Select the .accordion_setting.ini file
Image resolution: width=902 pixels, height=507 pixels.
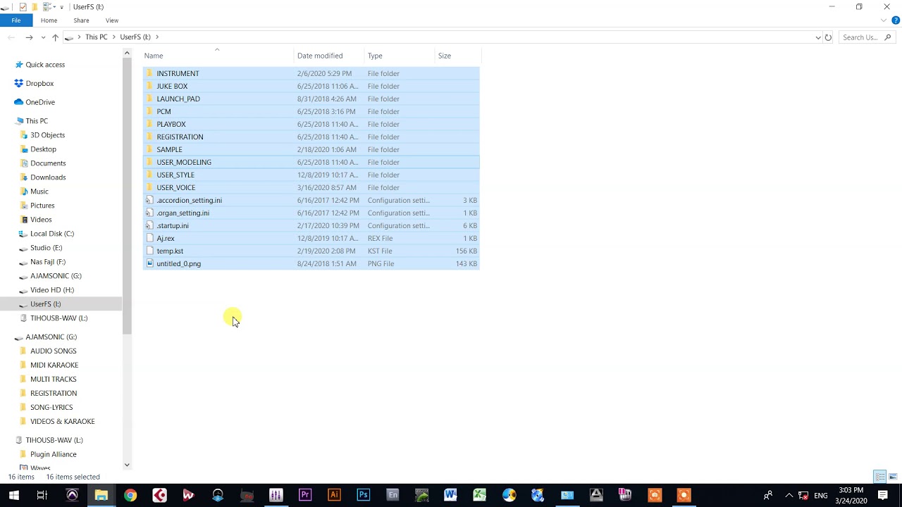(311, 200)
